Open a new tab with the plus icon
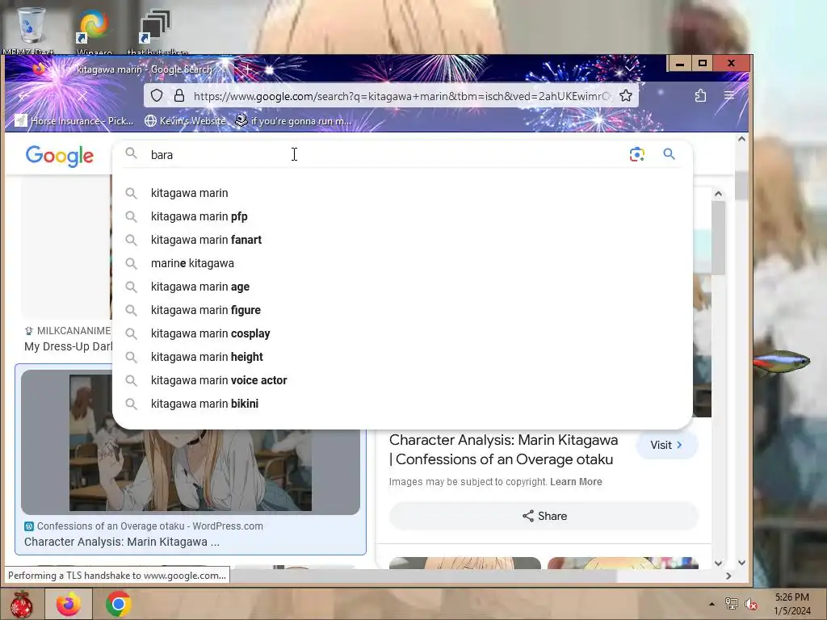The height and width of the screenshot is (620, 827). (x=247, y=69)
